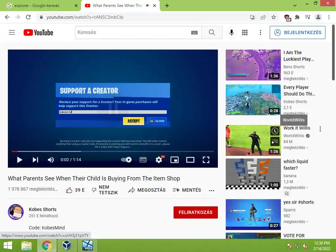Click the search magnifier button
This screenshot has width=336, height=252.
coord(212,32)
